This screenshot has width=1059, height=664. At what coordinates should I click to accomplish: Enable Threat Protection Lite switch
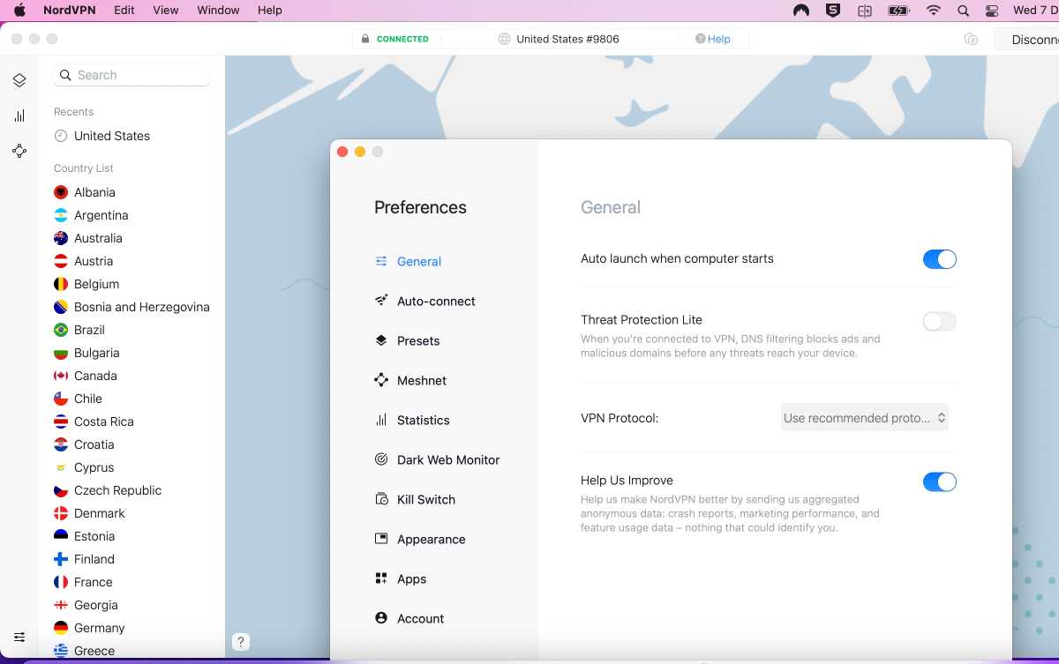click(x=940, y=321)
